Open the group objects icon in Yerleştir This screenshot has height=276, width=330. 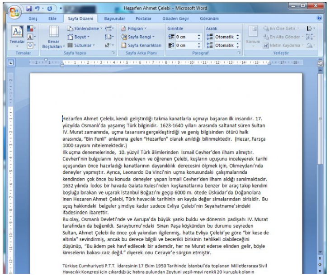coord(311,37)
